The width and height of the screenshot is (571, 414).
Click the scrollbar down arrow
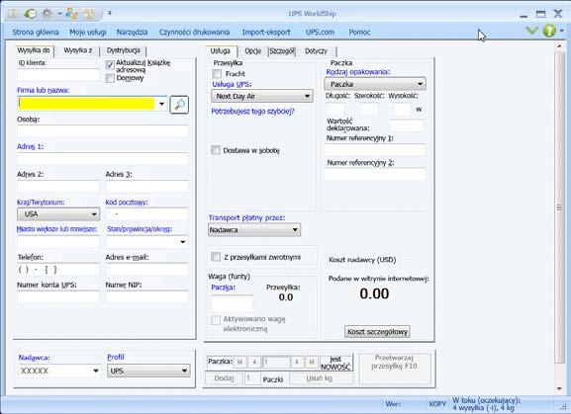pos(559,388)
